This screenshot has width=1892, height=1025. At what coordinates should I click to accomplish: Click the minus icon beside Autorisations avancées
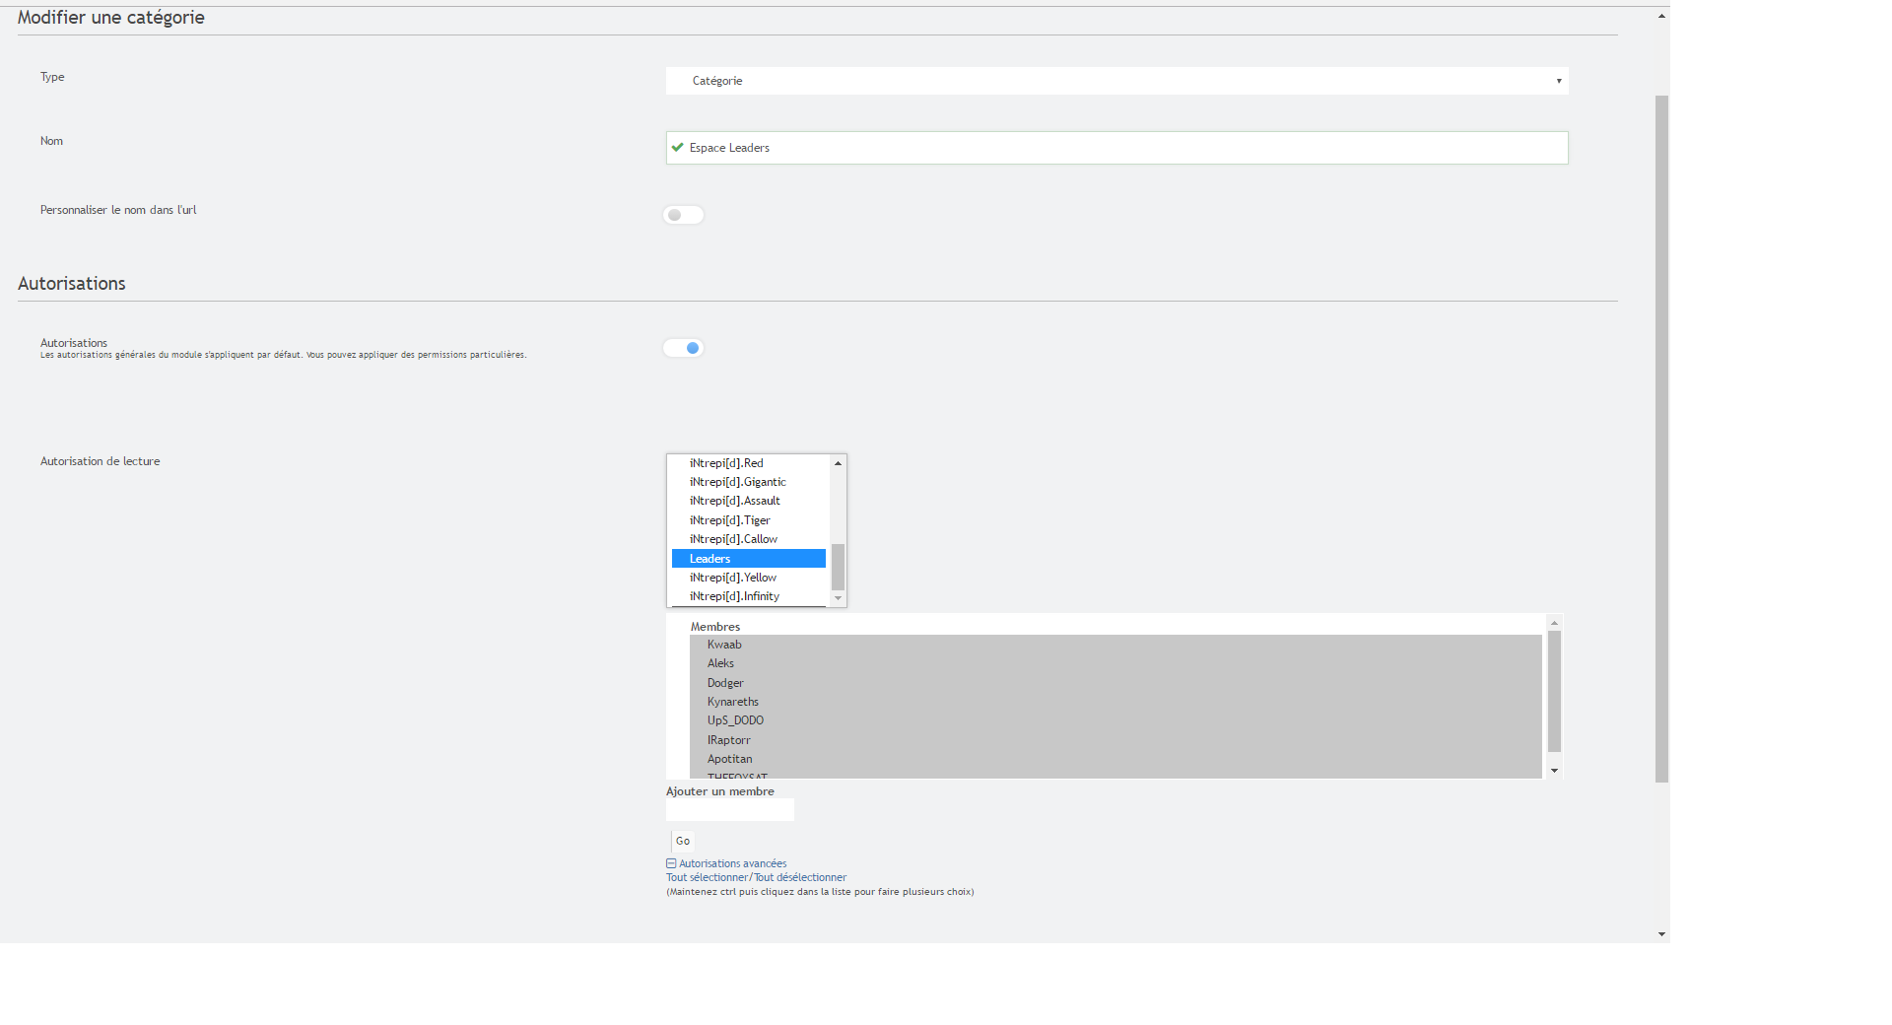coord(671,864)
